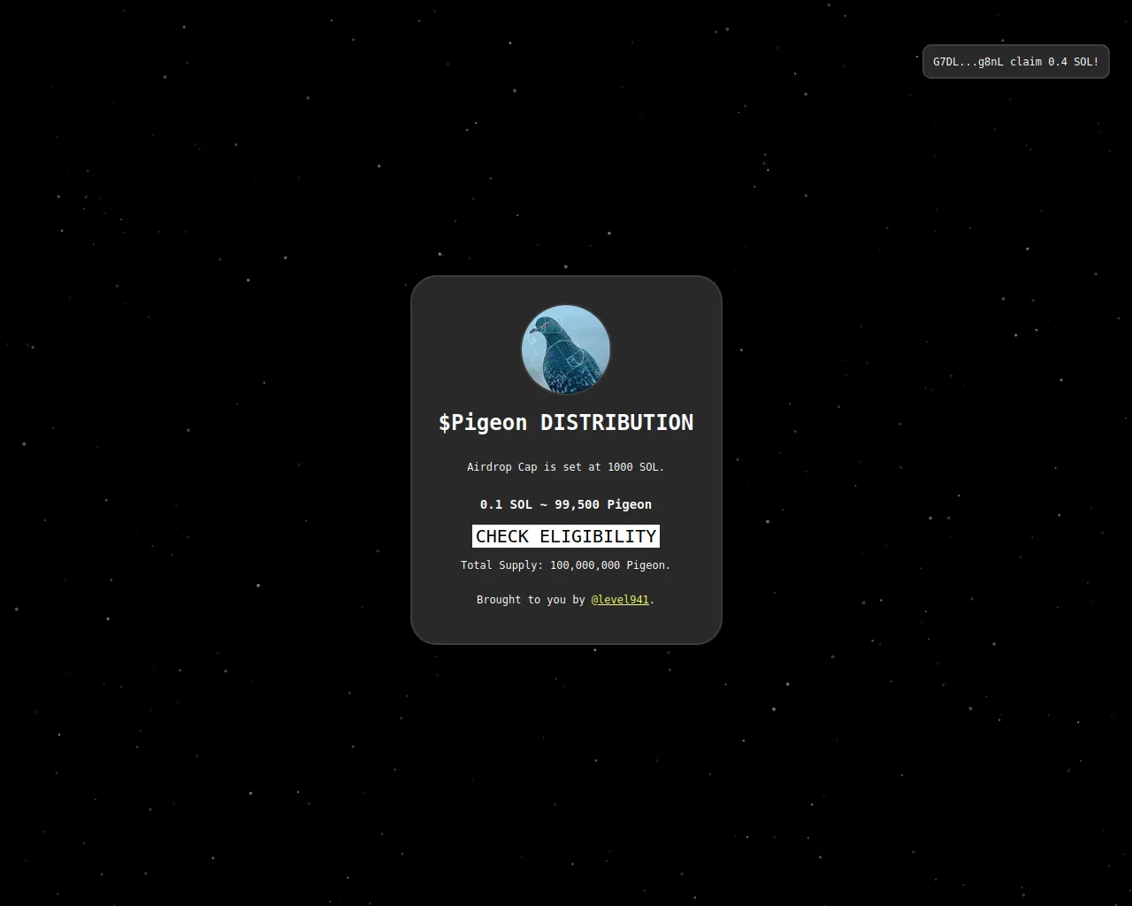Open the @level941 profile link
Image resolution: width=1132 pixels, height=906 pixels.
619,600
